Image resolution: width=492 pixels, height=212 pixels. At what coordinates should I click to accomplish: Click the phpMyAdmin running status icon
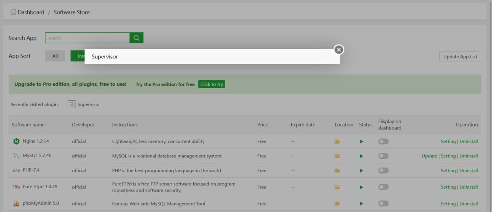tap(361, 204)
